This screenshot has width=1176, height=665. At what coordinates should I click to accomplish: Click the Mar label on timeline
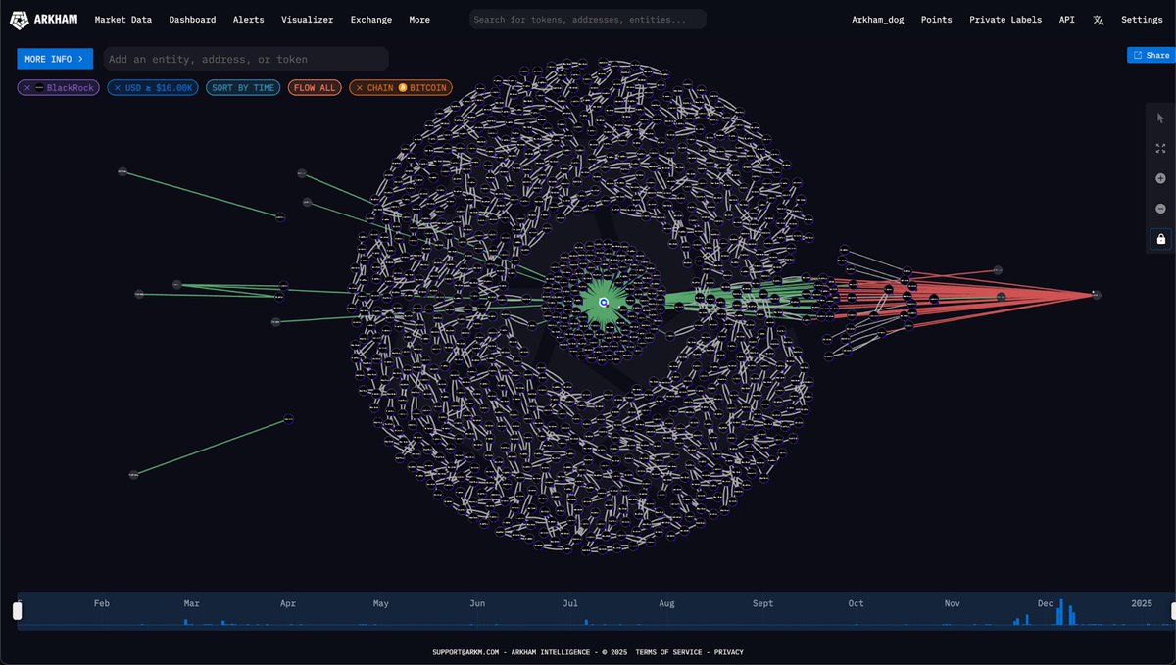tap(192, 603)
